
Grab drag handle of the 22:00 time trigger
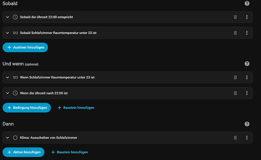pos(235,17)
